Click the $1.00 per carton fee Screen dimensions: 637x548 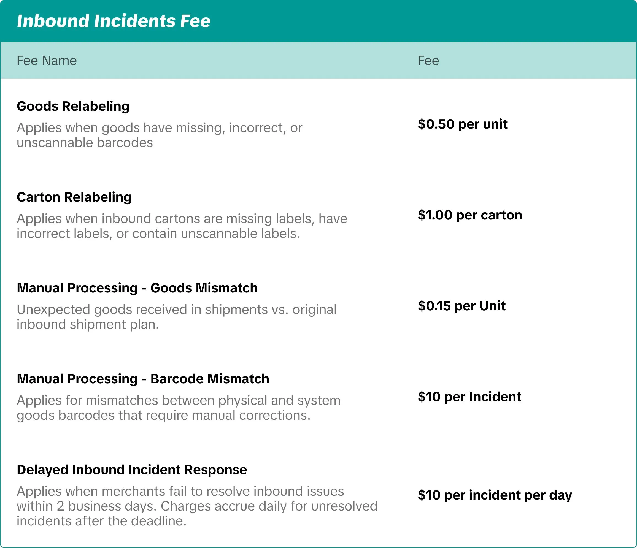point(470,215)
